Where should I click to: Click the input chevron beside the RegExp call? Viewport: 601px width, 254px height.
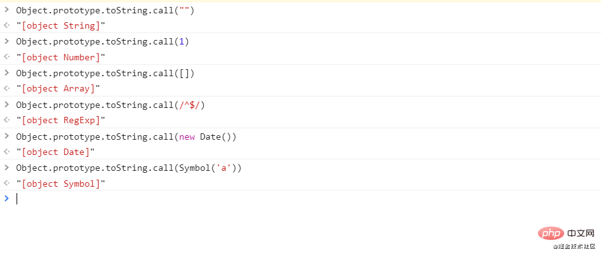point(6,105)
